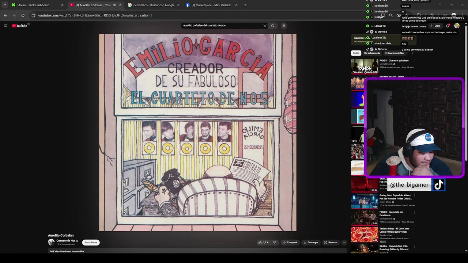This screenshot has height=263, width=468.
Task: Open options for Skrillex Summit video
Action: (x=415, y=247)
